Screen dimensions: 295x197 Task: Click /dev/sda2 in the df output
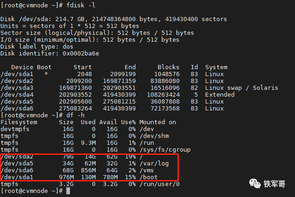pos(17,157)
